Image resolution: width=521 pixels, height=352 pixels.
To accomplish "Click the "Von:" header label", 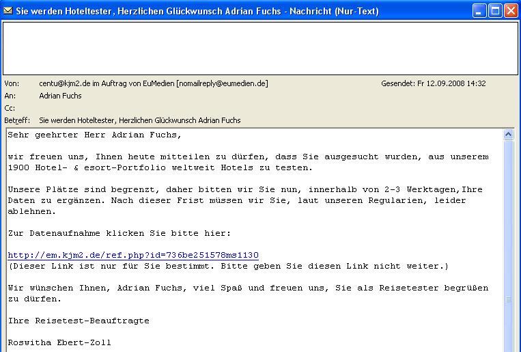I will 12,83.
